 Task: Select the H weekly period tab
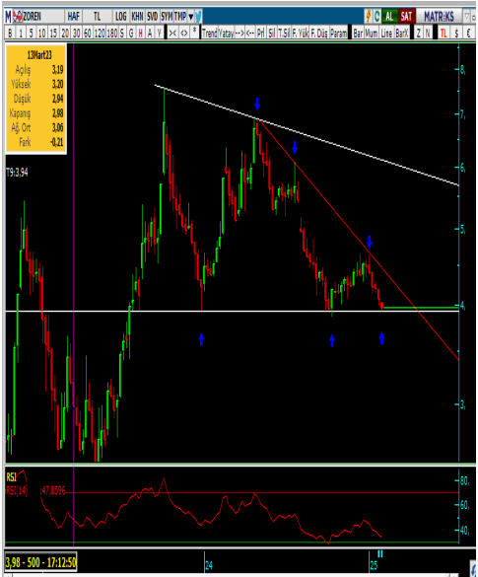(141, 34)
